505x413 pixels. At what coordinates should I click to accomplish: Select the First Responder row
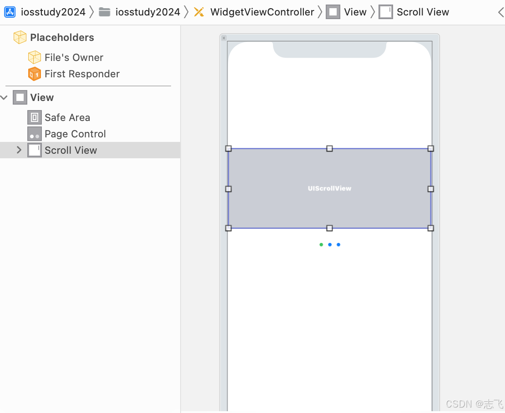pyautogui.click(x=90, y=74)
